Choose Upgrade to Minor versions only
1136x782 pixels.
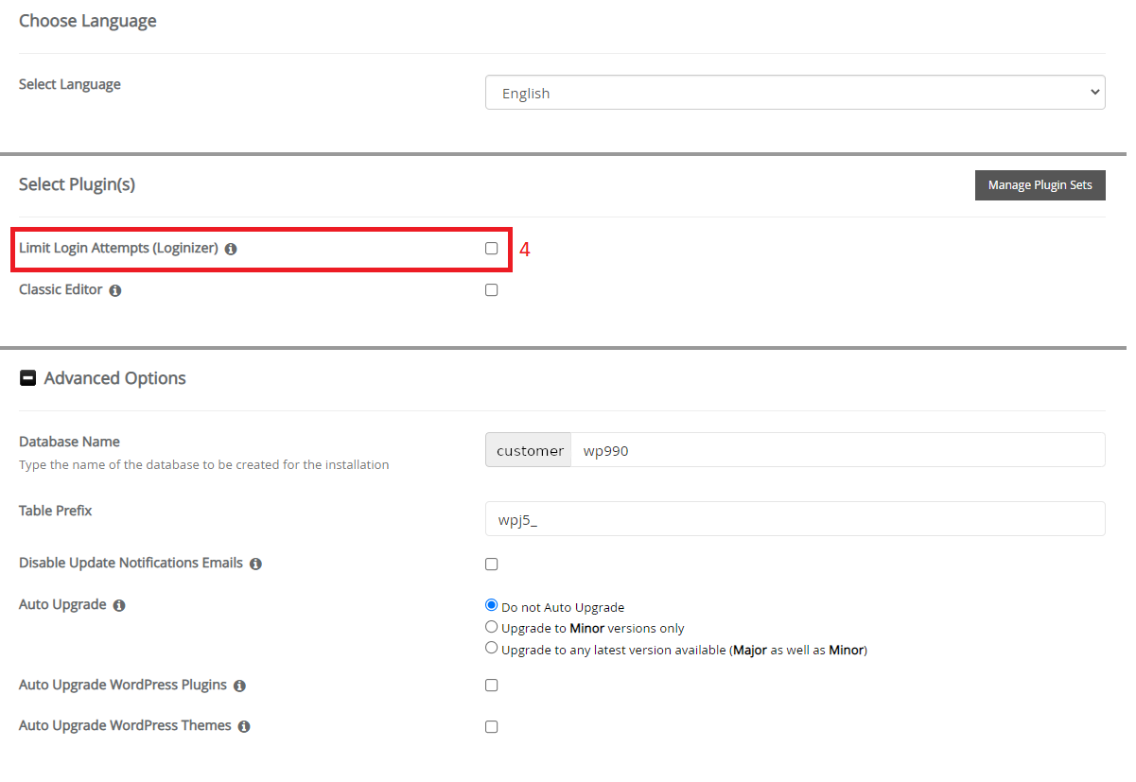491,627
